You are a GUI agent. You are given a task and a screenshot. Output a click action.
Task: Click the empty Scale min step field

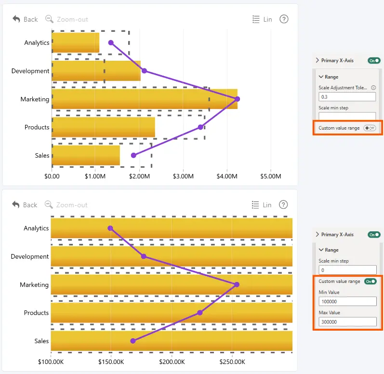coord(347,116)
